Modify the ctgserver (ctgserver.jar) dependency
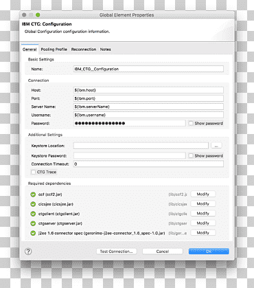Screen dimensions: 254x288 [x=203, y=223]
